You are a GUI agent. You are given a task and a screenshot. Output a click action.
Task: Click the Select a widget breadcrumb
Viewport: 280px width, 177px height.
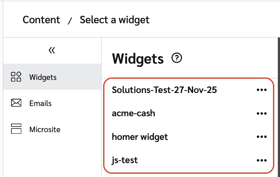coord(115,20)
